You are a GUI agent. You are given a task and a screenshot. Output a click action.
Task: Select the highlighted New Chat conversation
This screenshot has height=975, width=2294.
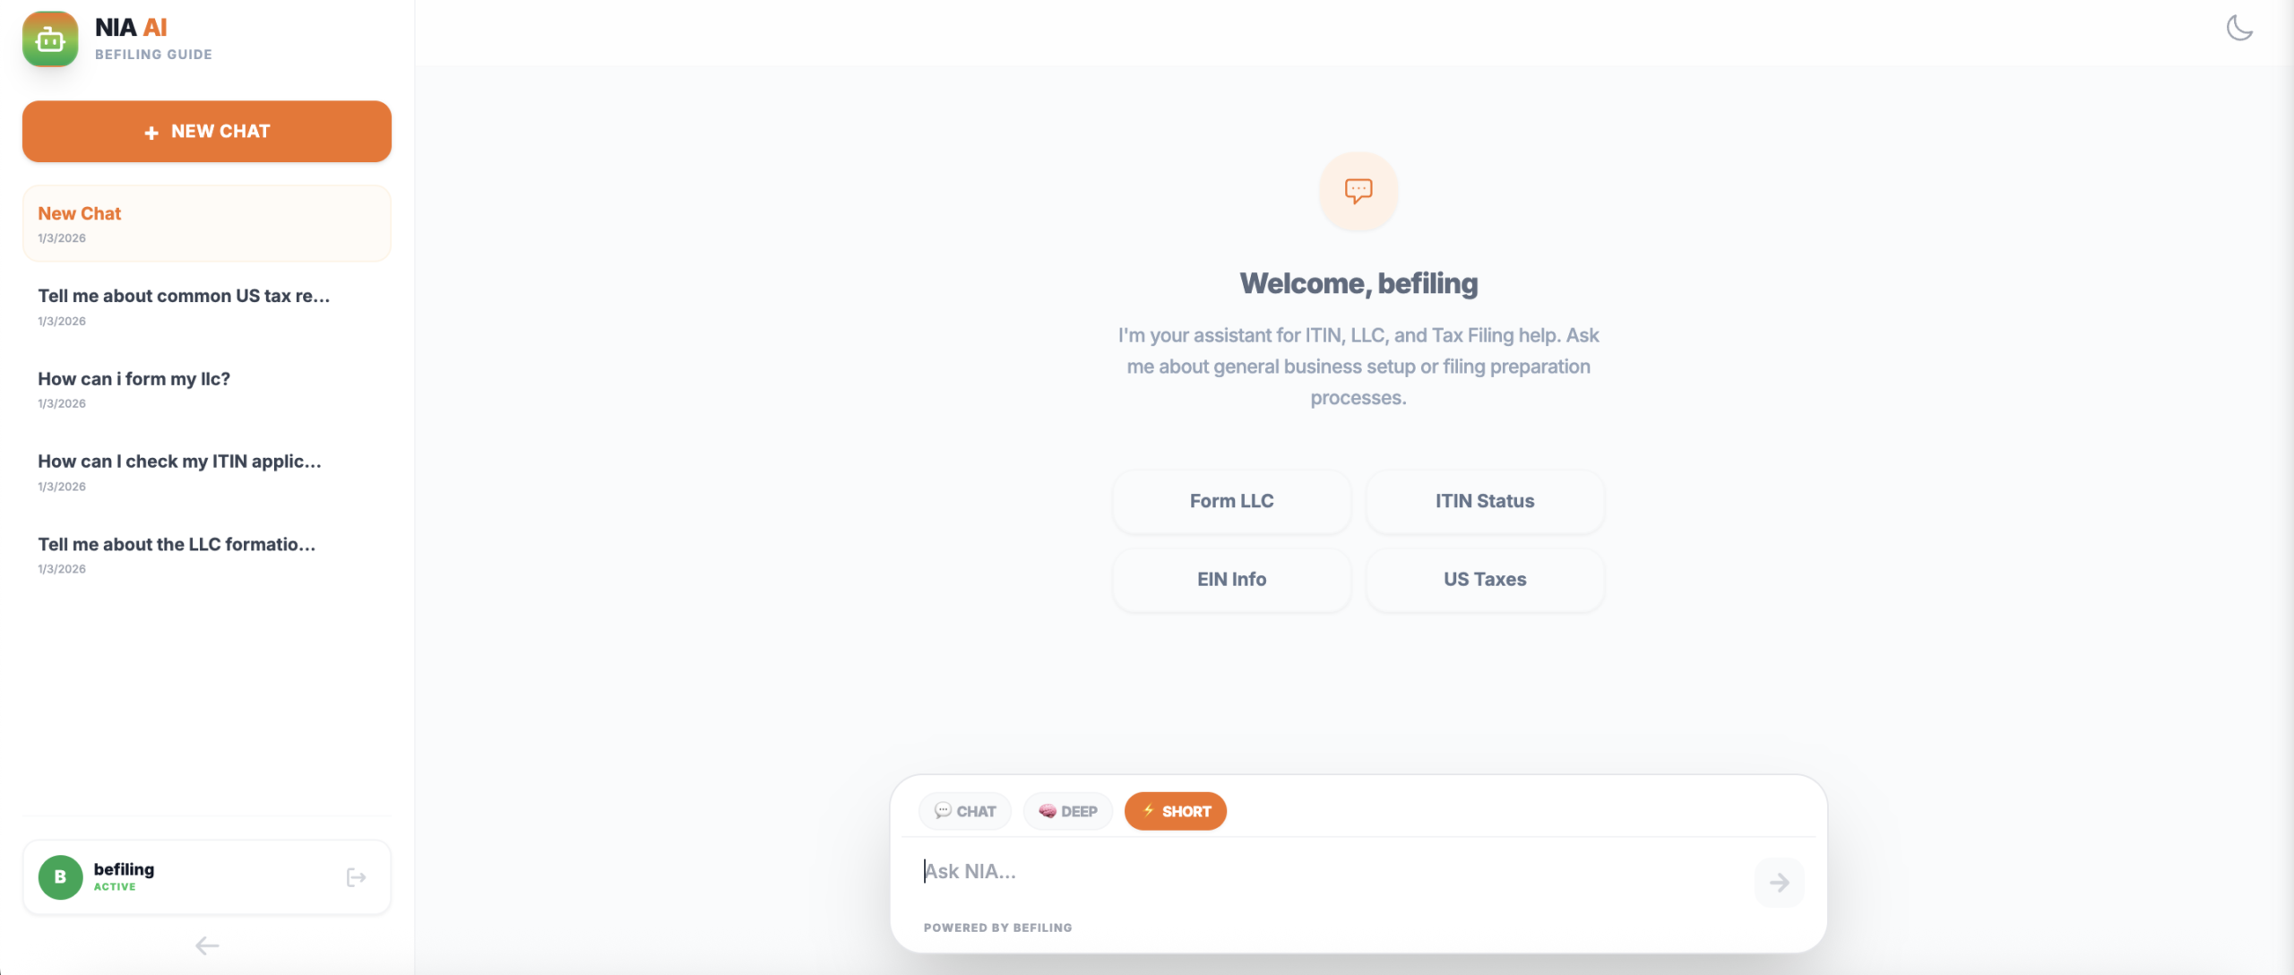tap(206, 223)
